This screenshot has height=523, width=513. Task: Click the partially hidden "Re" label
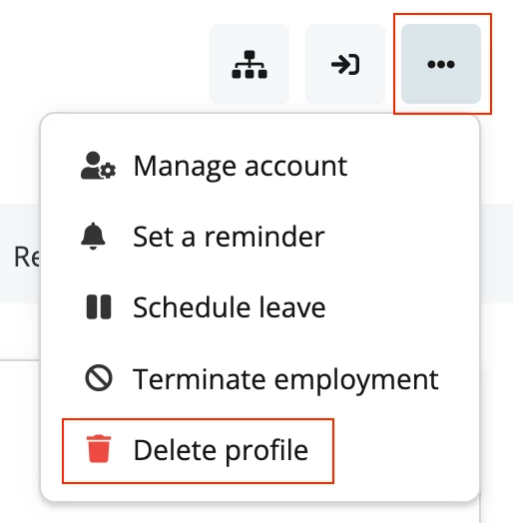click(x=27, y=258)
